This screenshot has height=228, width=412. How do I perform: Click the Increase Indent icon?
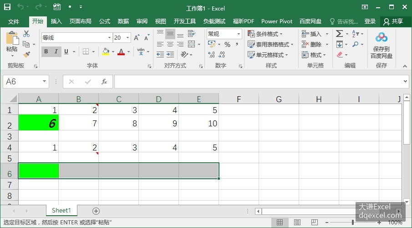170,55
